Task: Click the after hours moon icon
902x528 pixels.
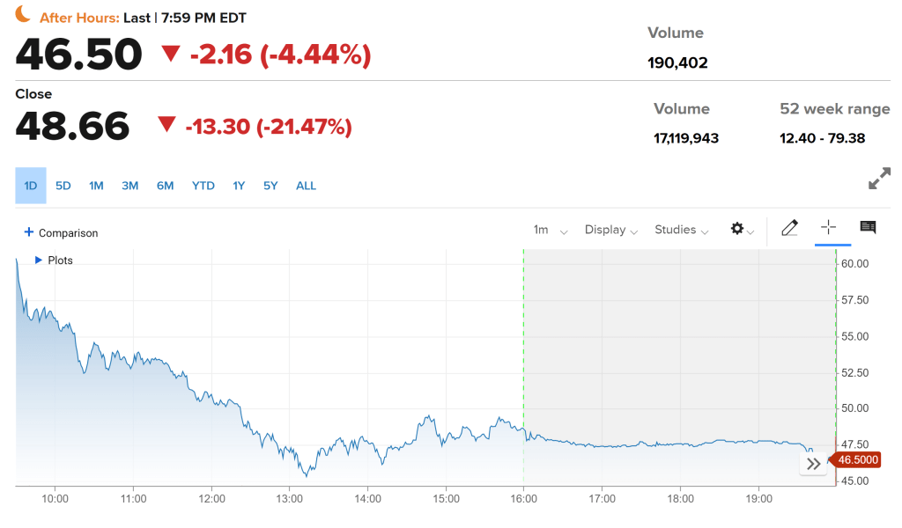Action: (x=23, y=15)
